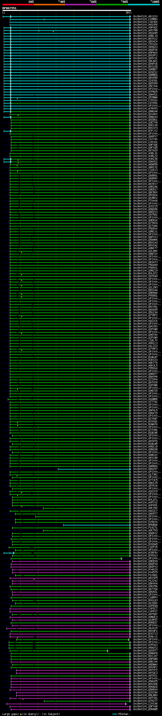Select label UniRef100_Q56Z57
This screenshot has height=716, width=162.
pyautogui.click(x=145, y=469)
